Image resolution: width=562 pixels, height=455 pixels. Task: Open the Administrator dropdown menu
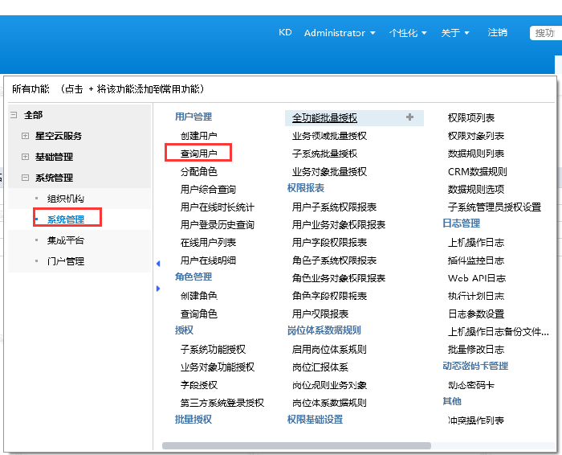[x=340, y=33]
